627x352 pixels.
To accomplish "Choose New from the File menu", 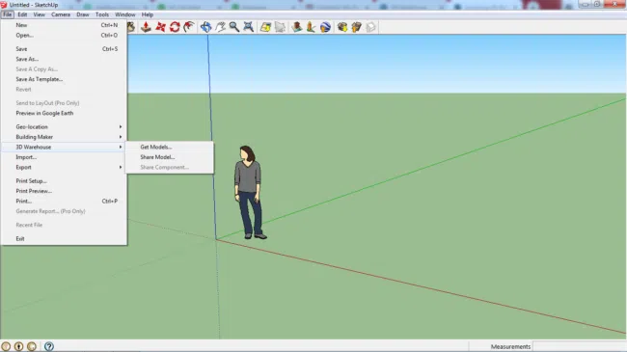I will (x=64, y=25).
